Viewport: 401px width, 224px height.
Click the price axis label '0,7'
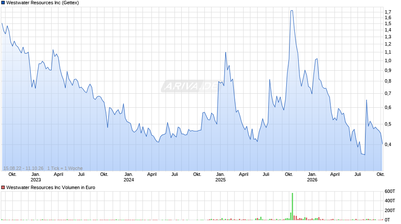388,94
